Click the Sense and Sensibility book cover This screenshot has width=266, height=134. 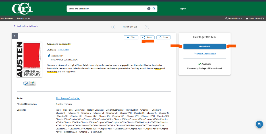click(29, 60)
